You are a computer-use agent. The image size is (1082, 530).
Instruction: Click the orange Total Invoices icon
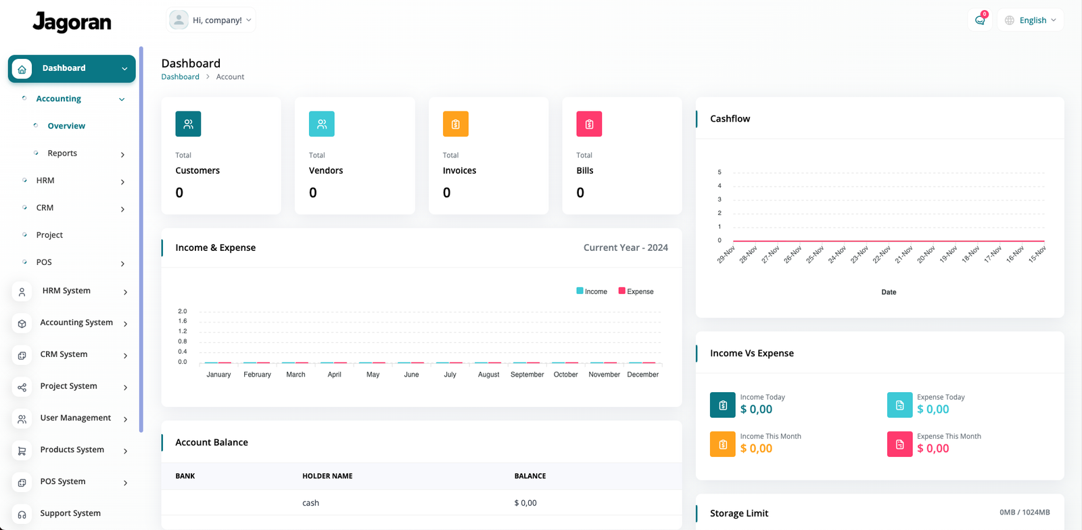tap(455, 124)
